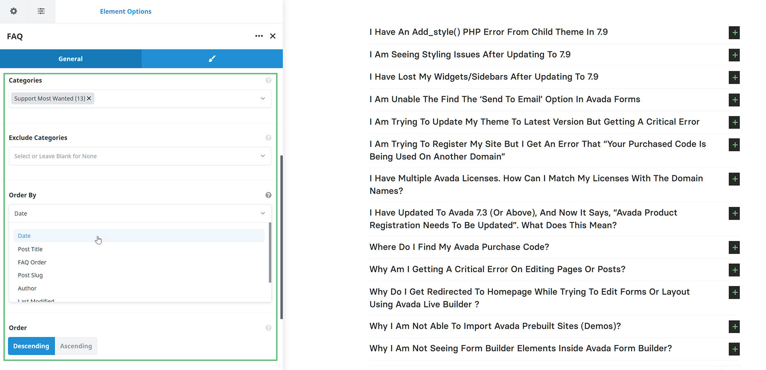Image resolution: width=766 pixels, height=370 pixels.
Task: Set order to Ascending
Action: (x=76, y=346)
